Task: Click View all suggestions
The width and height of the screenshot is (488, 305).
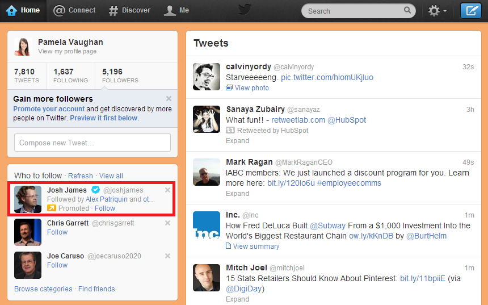Action: click(x=111, y=176)
